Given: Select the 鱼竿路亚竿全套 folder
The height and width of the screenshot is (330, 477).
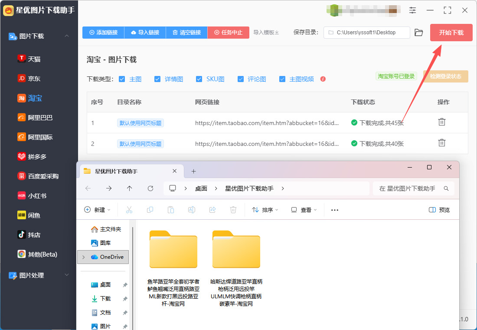Looking at the screenshot, I should [173, 268].
